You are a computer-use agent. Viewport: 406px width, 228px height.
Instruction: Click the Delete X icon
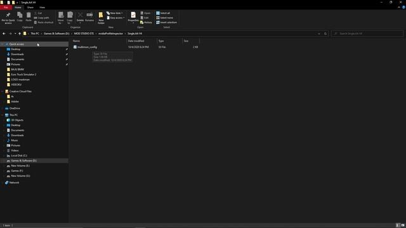(x=81, y=15)
